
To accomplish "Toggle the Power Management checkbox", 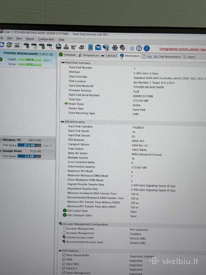I will point(64,273).
